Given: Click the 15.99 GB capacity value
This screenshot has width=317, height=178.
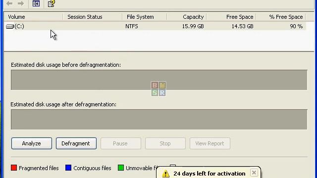Looking at the screenshot, I should pyautogui.click(x=193, y=26).
